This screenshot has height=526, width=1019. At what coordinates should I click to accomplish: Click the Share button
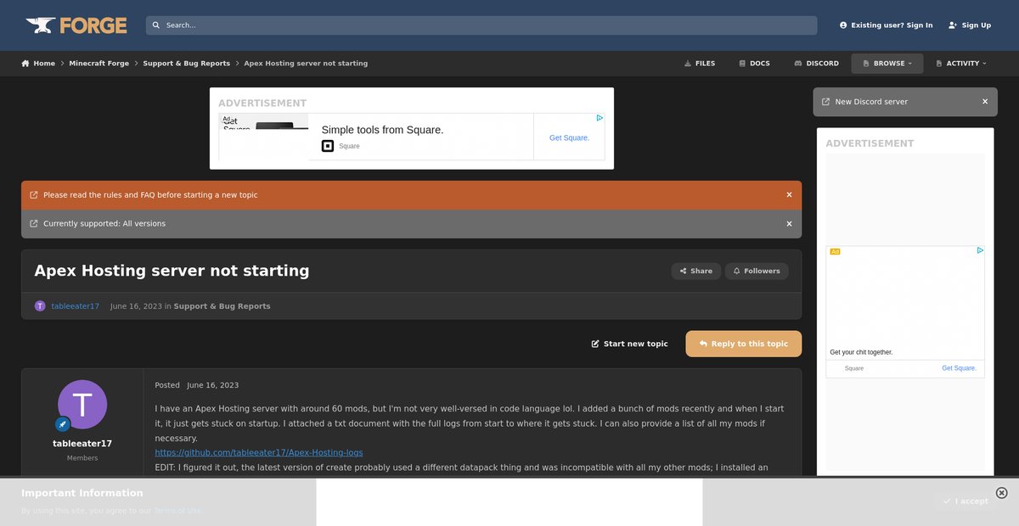coord(695,271)
